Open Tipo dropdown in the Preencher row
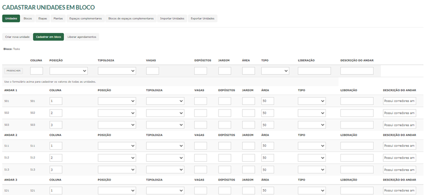426x195 pixels. pyautogui.click(x=275, y=71)
